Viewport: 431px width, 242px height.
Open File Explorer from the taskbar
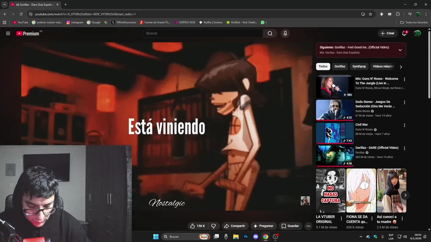point(236,237)
